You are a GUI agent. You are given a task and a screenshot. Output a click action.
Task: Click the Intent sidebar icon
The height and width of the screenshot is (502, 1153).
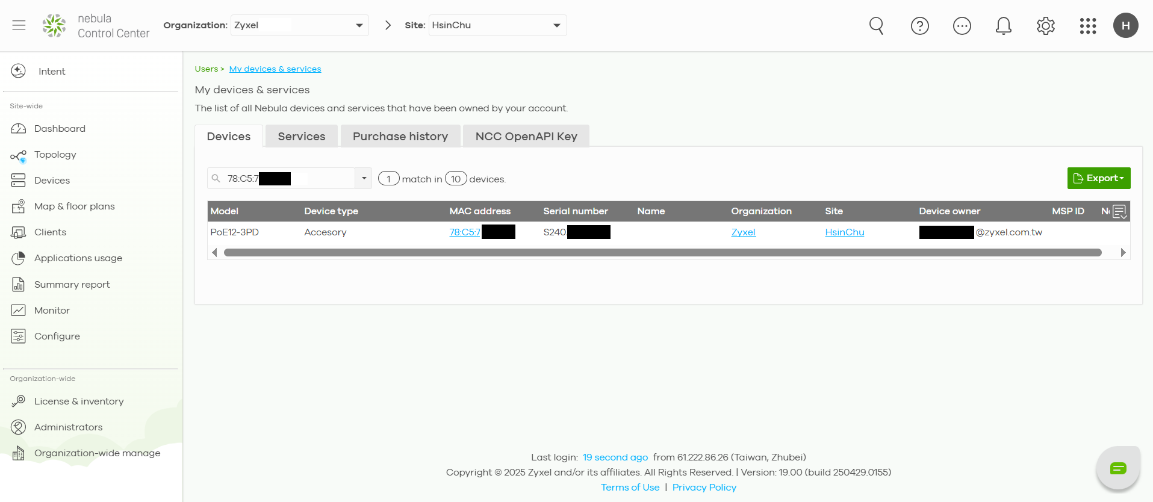pos(19,71)
